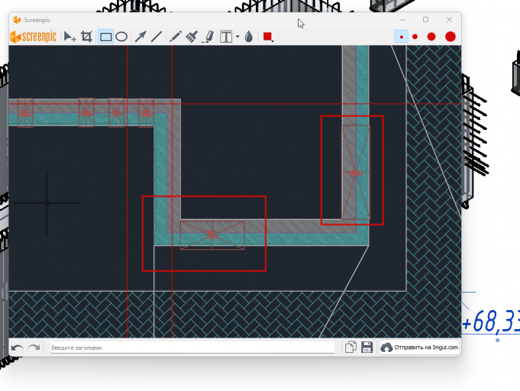Select the text tool
The image size is (520, 391).
point(226,37)
